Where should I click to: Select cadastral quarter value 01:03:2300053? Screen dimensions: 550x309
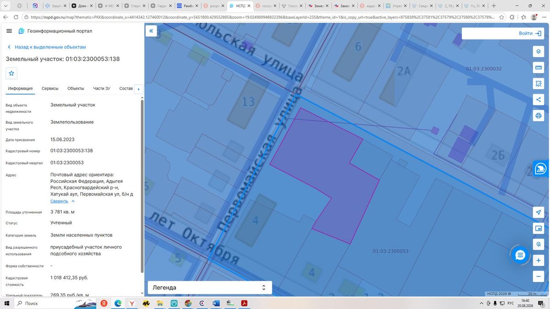click(x=67, y=163)
